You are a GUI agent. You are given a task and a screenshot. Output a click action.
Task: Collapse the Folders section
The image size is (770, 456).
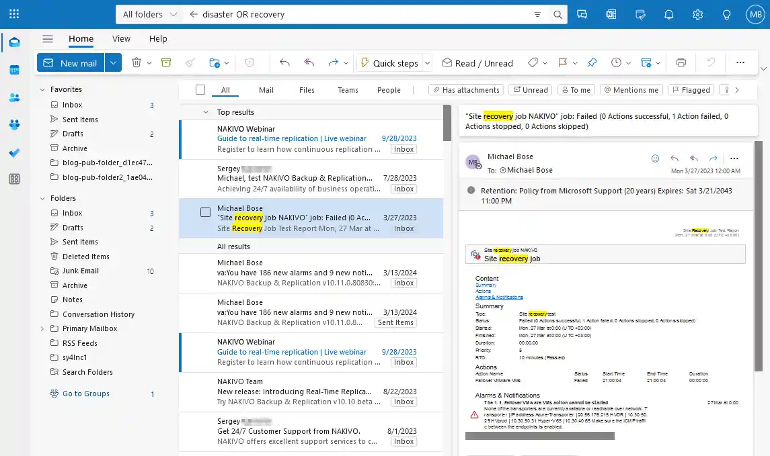(x=42, y=198)
